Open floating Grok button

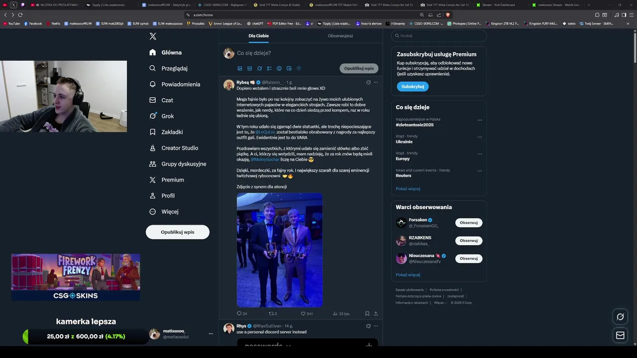(620, 317)
